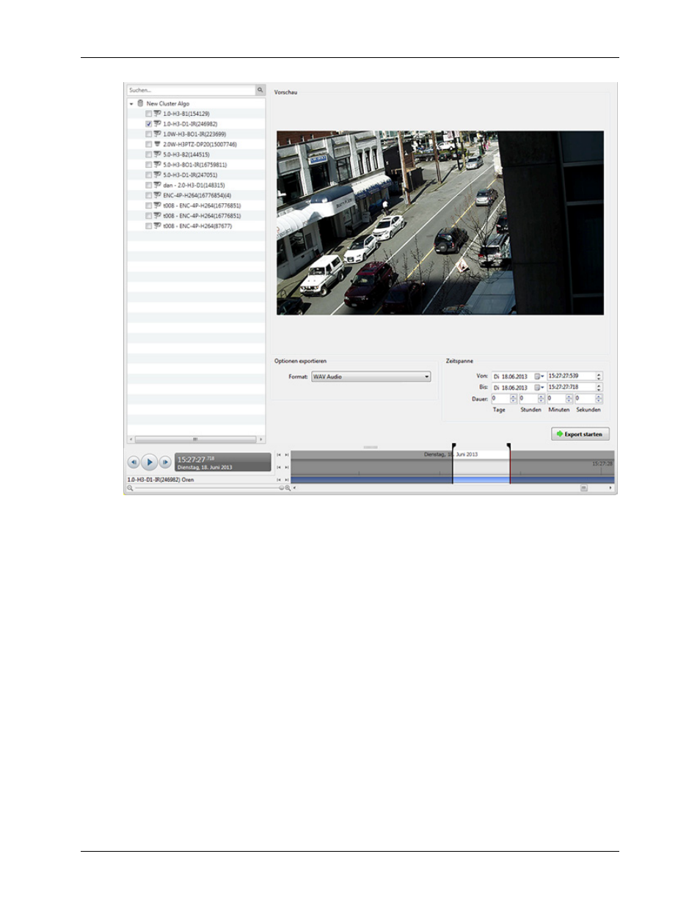Screen dimensions: 700x906
Task: Check the 5.0-H3-BO1-IR(16759811) camera box
Action: click(149, 165)
